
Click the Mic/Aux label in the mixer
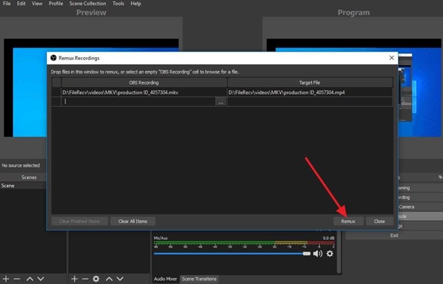161,238
